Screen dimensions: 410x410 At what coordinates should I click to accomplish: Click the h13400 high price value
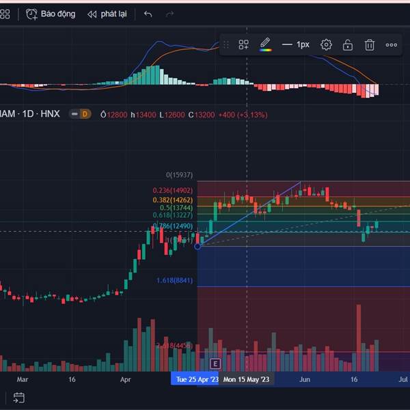[x=143, y=115]
